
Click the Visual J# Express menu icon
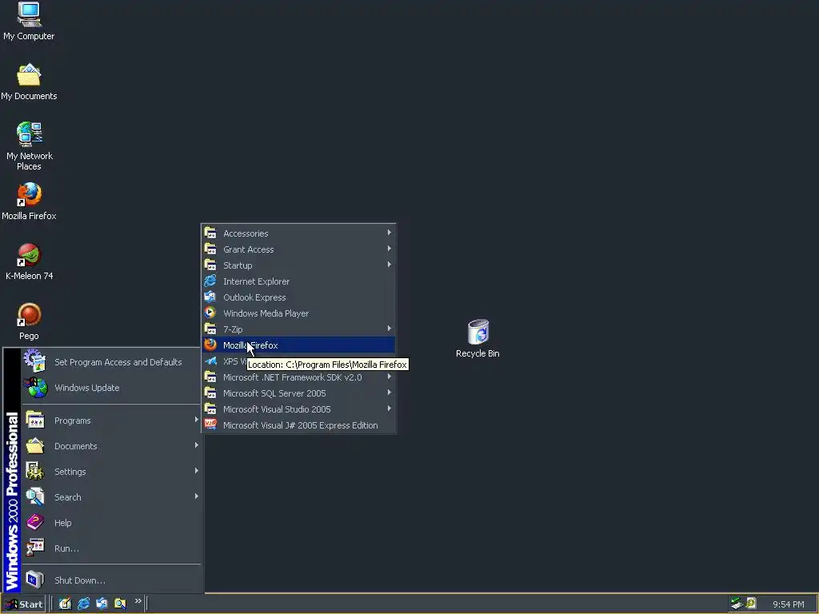click(210, 425)
